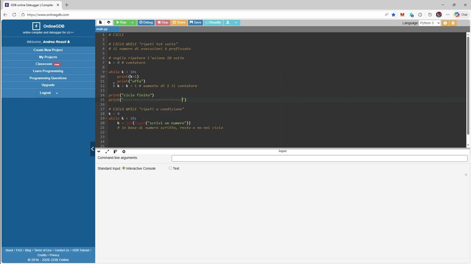Viewport: 471px width, 264px height.
Task: Click the new file icon in toolbar
Action: 100,22
